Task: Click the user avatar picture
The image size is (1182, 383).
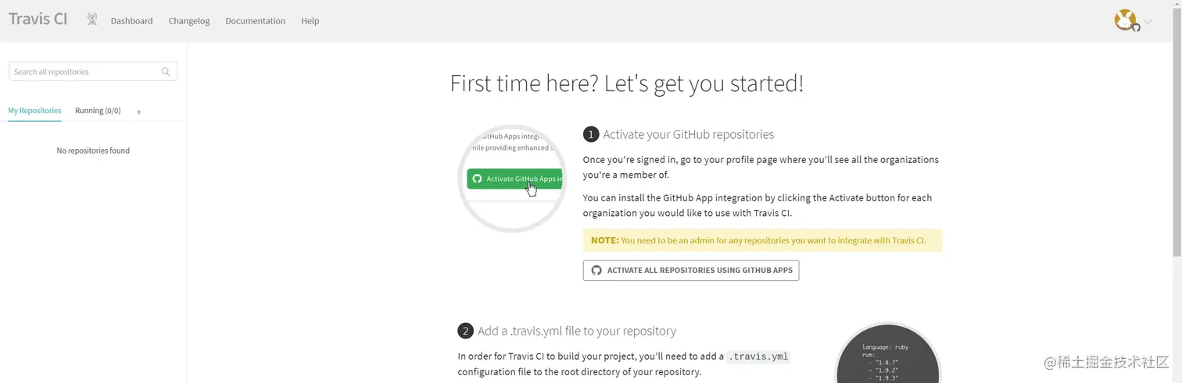Action: 1125,20
